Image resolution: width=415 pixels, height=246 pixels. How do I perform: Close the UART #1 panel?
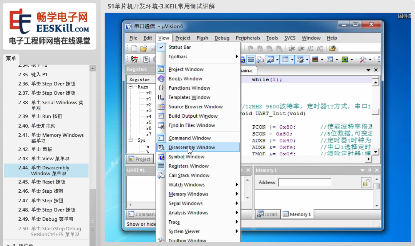click(x=248, y=170)
